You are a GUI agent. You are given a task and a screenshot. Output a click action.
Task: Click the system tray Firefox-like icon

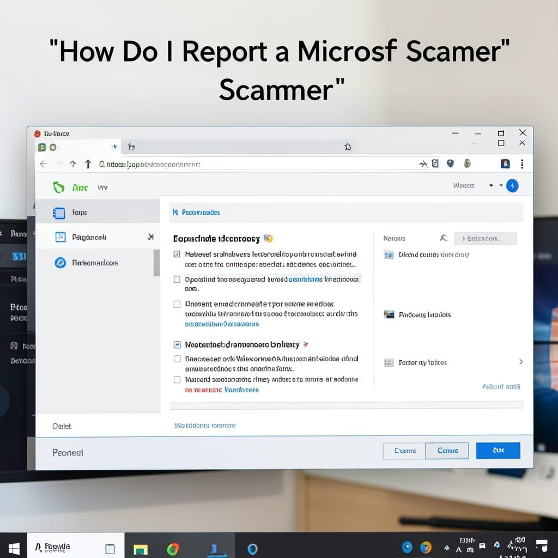point(426,547)
